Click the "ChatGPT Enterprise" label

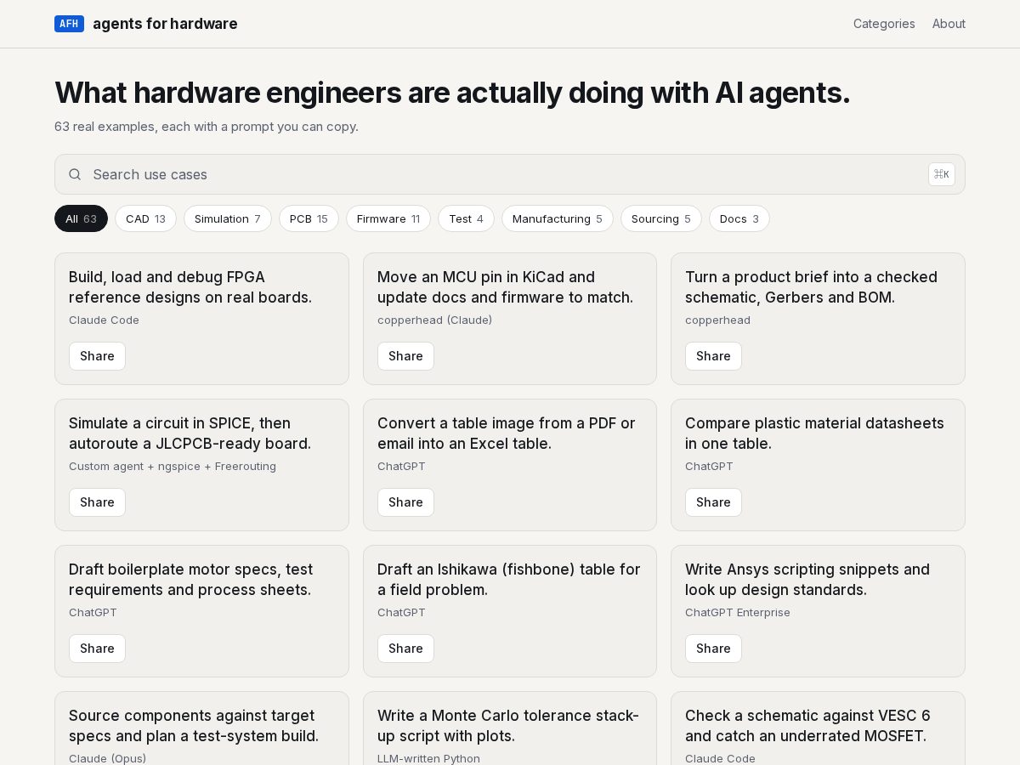(738, 612)
